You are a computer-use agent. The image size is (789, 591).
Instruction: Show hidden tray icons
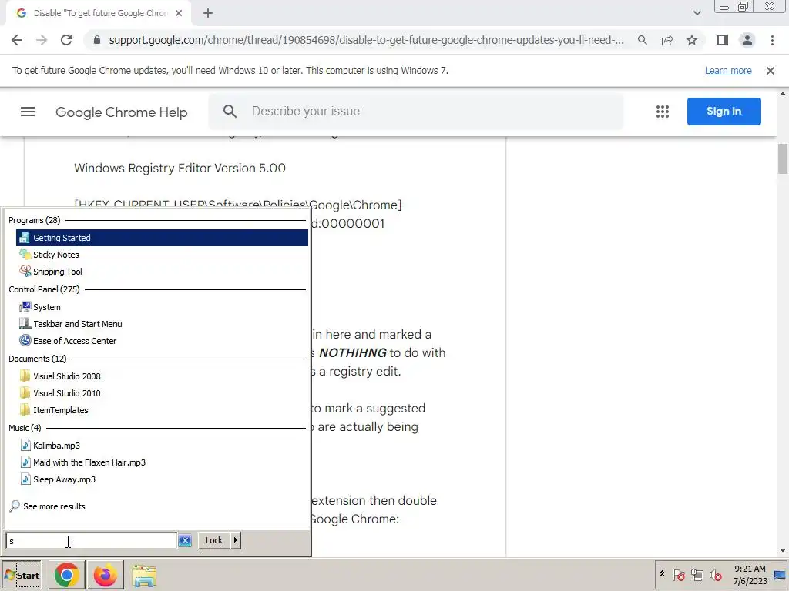[662, 574]
